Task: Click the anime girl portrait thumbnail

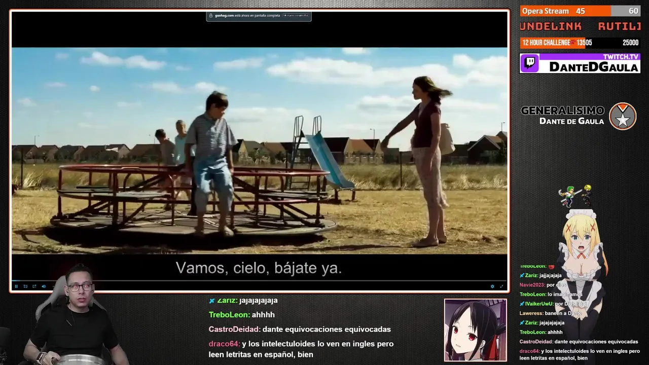Action: (475, 330)
